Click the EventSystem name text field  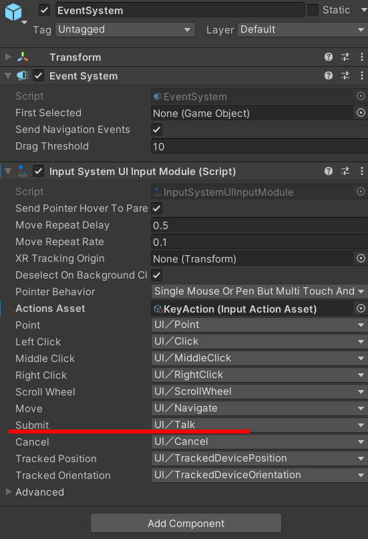coord(180,10)
